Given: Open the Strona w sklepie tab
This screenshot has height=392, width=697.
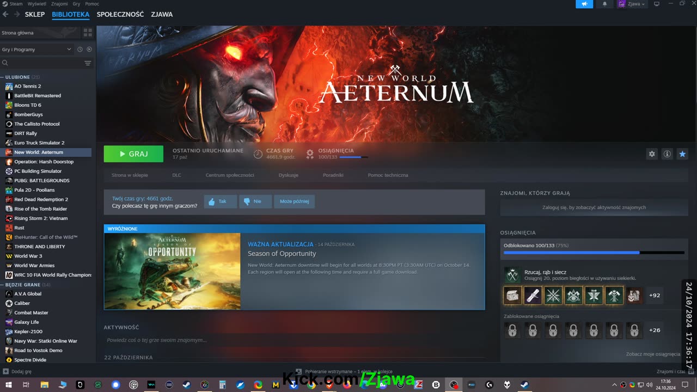Looking at the screenshot, I should pyautogui.click(x=130, y=175).
